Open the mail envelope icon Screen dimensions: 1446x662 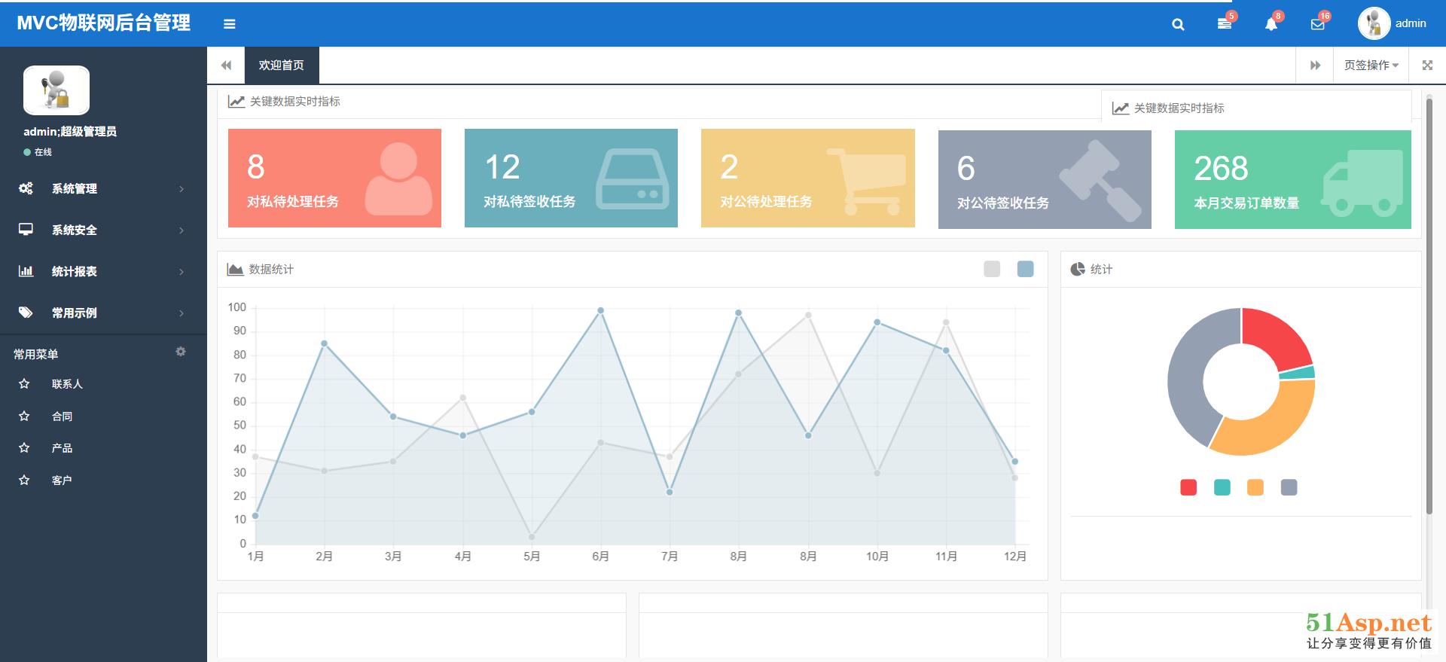click(1317, 24)
